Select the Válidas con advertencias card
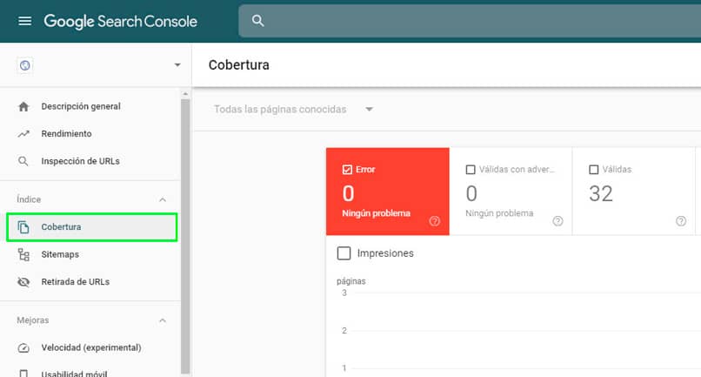Image resolution: width=701 pixels, height=377 pixels. point(511,192)
